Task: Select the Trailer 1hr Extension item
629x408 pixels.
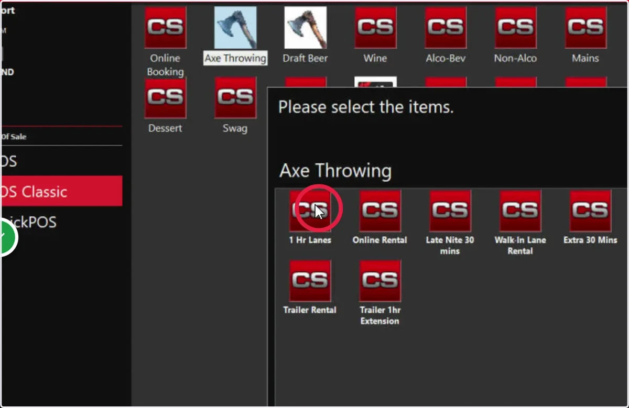Action: (x=380, y=281)
